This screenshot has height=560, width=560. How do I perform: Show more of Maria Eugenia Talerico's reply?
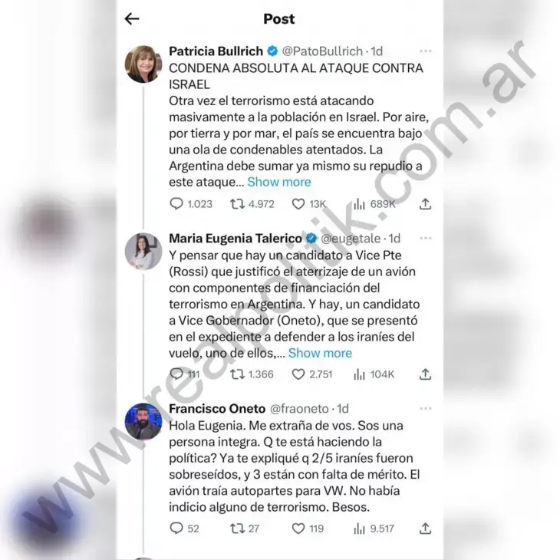click(320, 353)
